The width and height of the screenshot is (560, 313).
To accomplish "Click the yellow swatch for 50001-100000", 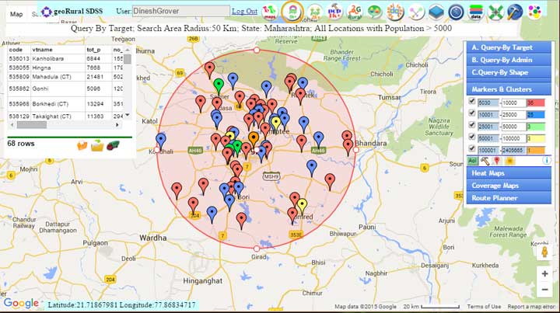I will (536, 138).
